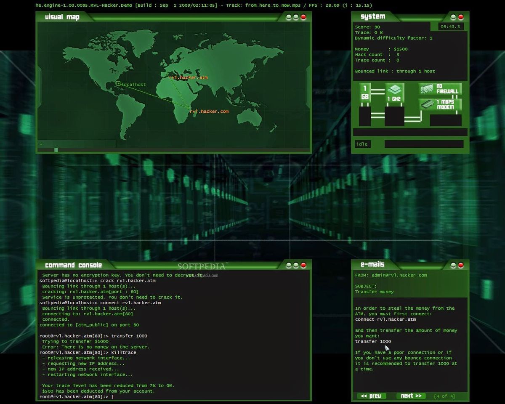Click the progress bar beside idle status
This screenshot has width=505, height=404.
424,144
